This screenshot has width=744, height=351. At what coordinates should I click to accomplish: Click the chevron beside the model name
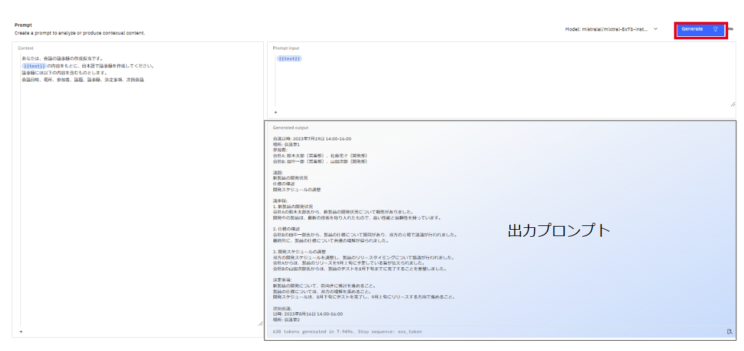[x=655, y=29]
